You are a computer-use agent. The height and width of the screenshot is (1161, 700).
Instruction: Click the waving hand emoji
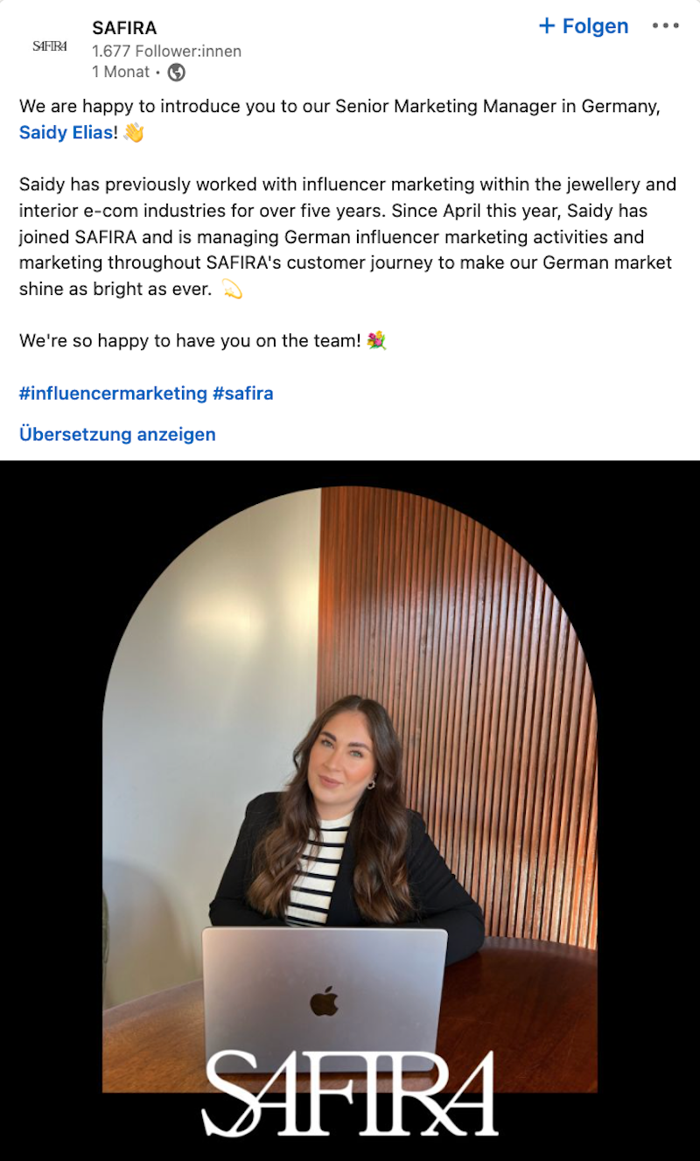click(x=133, y=133)
